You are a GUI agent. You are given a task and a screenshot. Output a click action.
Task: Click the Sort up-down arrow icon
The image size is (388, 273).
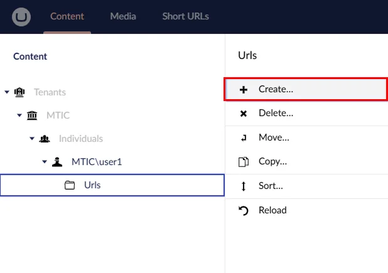[x=244, y=186]
